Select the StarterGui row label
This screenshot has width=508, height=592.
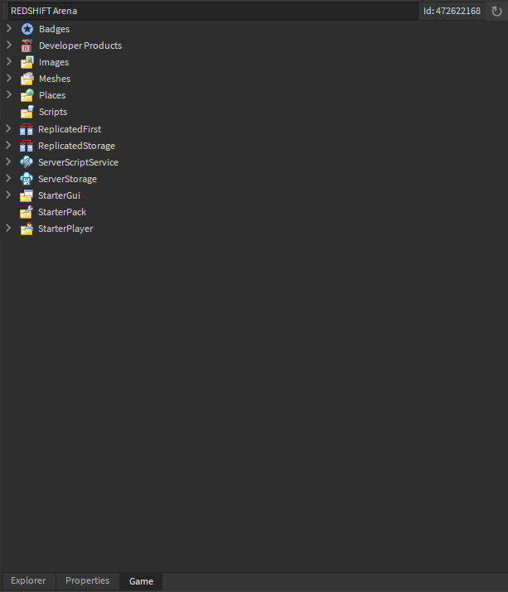pos(60,195)
